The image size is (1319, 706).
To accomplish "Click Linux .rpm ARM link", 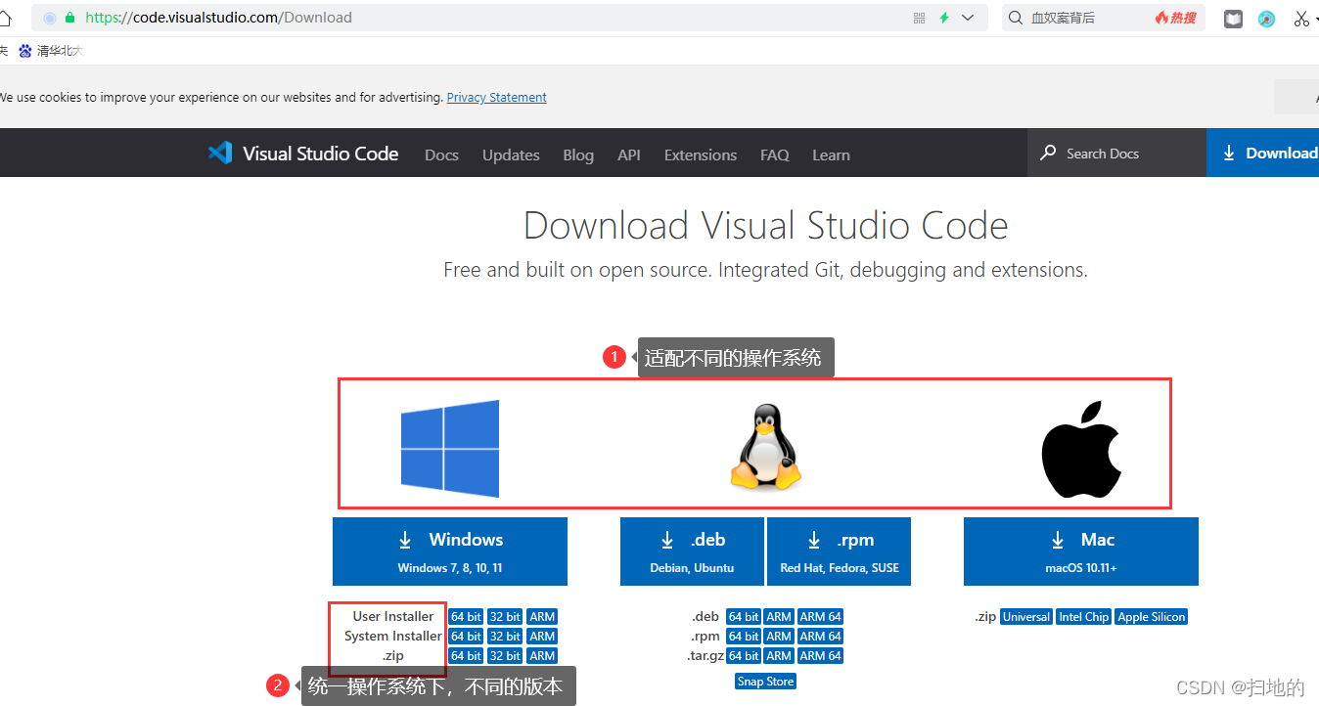I will (x=779, y=637).
